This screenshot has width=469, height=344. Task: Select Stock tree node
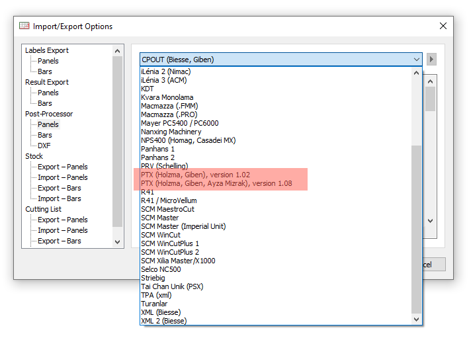tap(34, 156)
